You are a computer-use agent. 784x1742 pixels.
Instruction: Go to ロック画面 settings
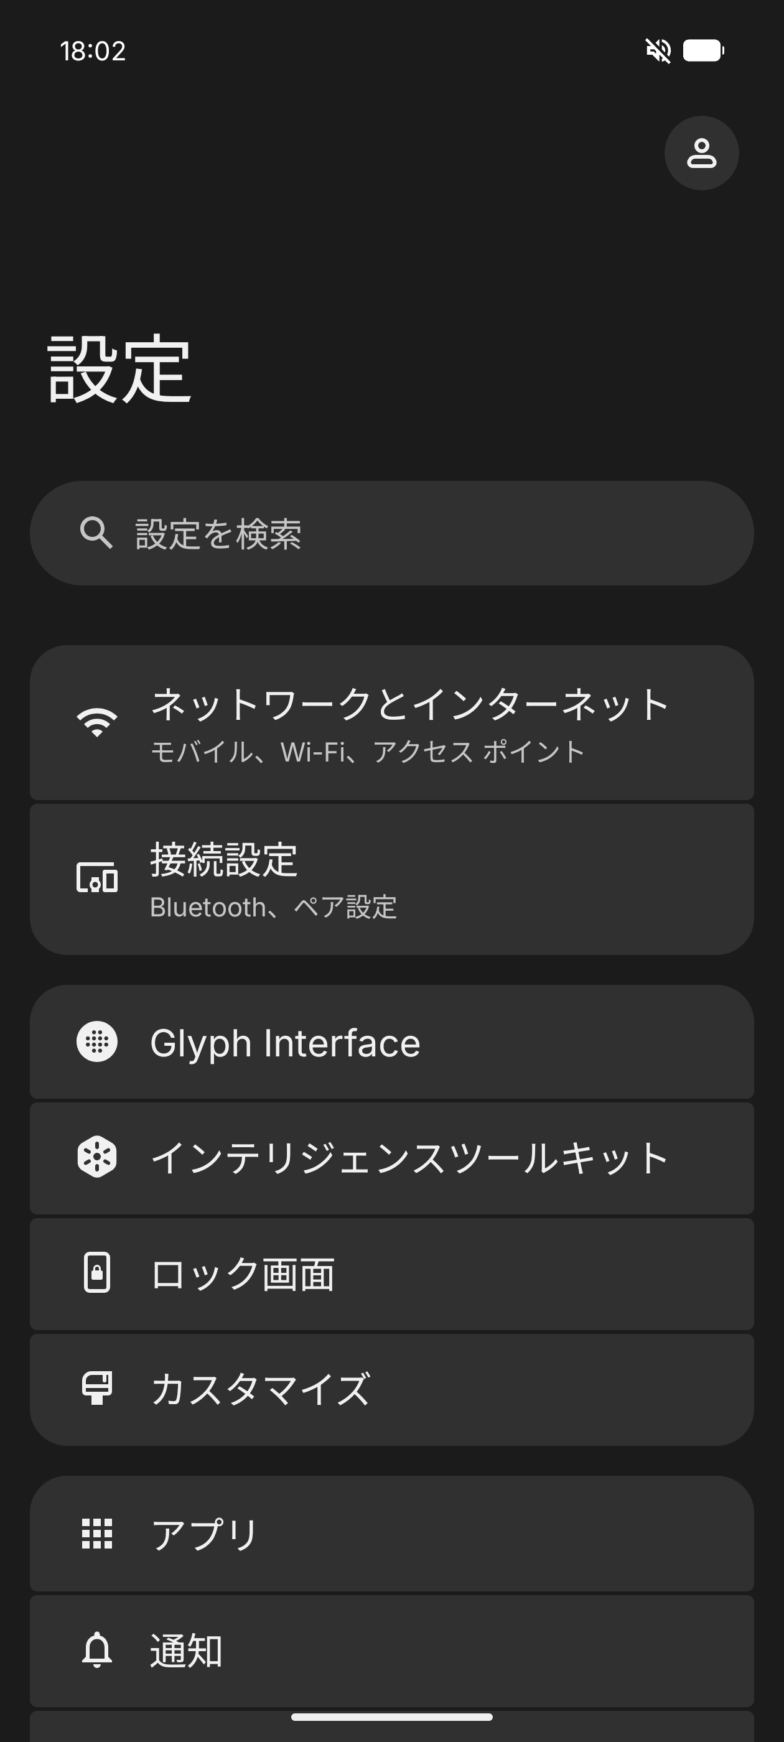(242, 1274)
